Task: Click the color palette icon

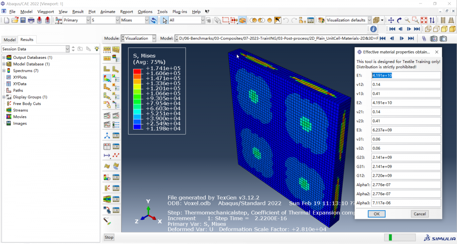Action: 321,20
